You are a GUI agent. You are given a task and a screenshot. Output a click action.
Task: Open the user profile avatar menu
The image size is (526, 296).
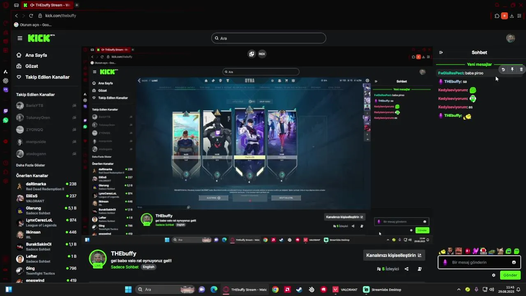point(510,38)
